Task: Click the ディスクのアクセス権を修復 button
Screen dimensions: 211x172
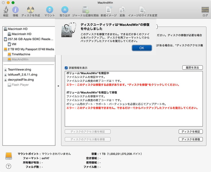Action: click(x=88, y=139)
